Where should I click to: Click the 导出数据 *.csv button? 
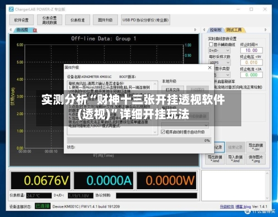click(x=256, y=147)
